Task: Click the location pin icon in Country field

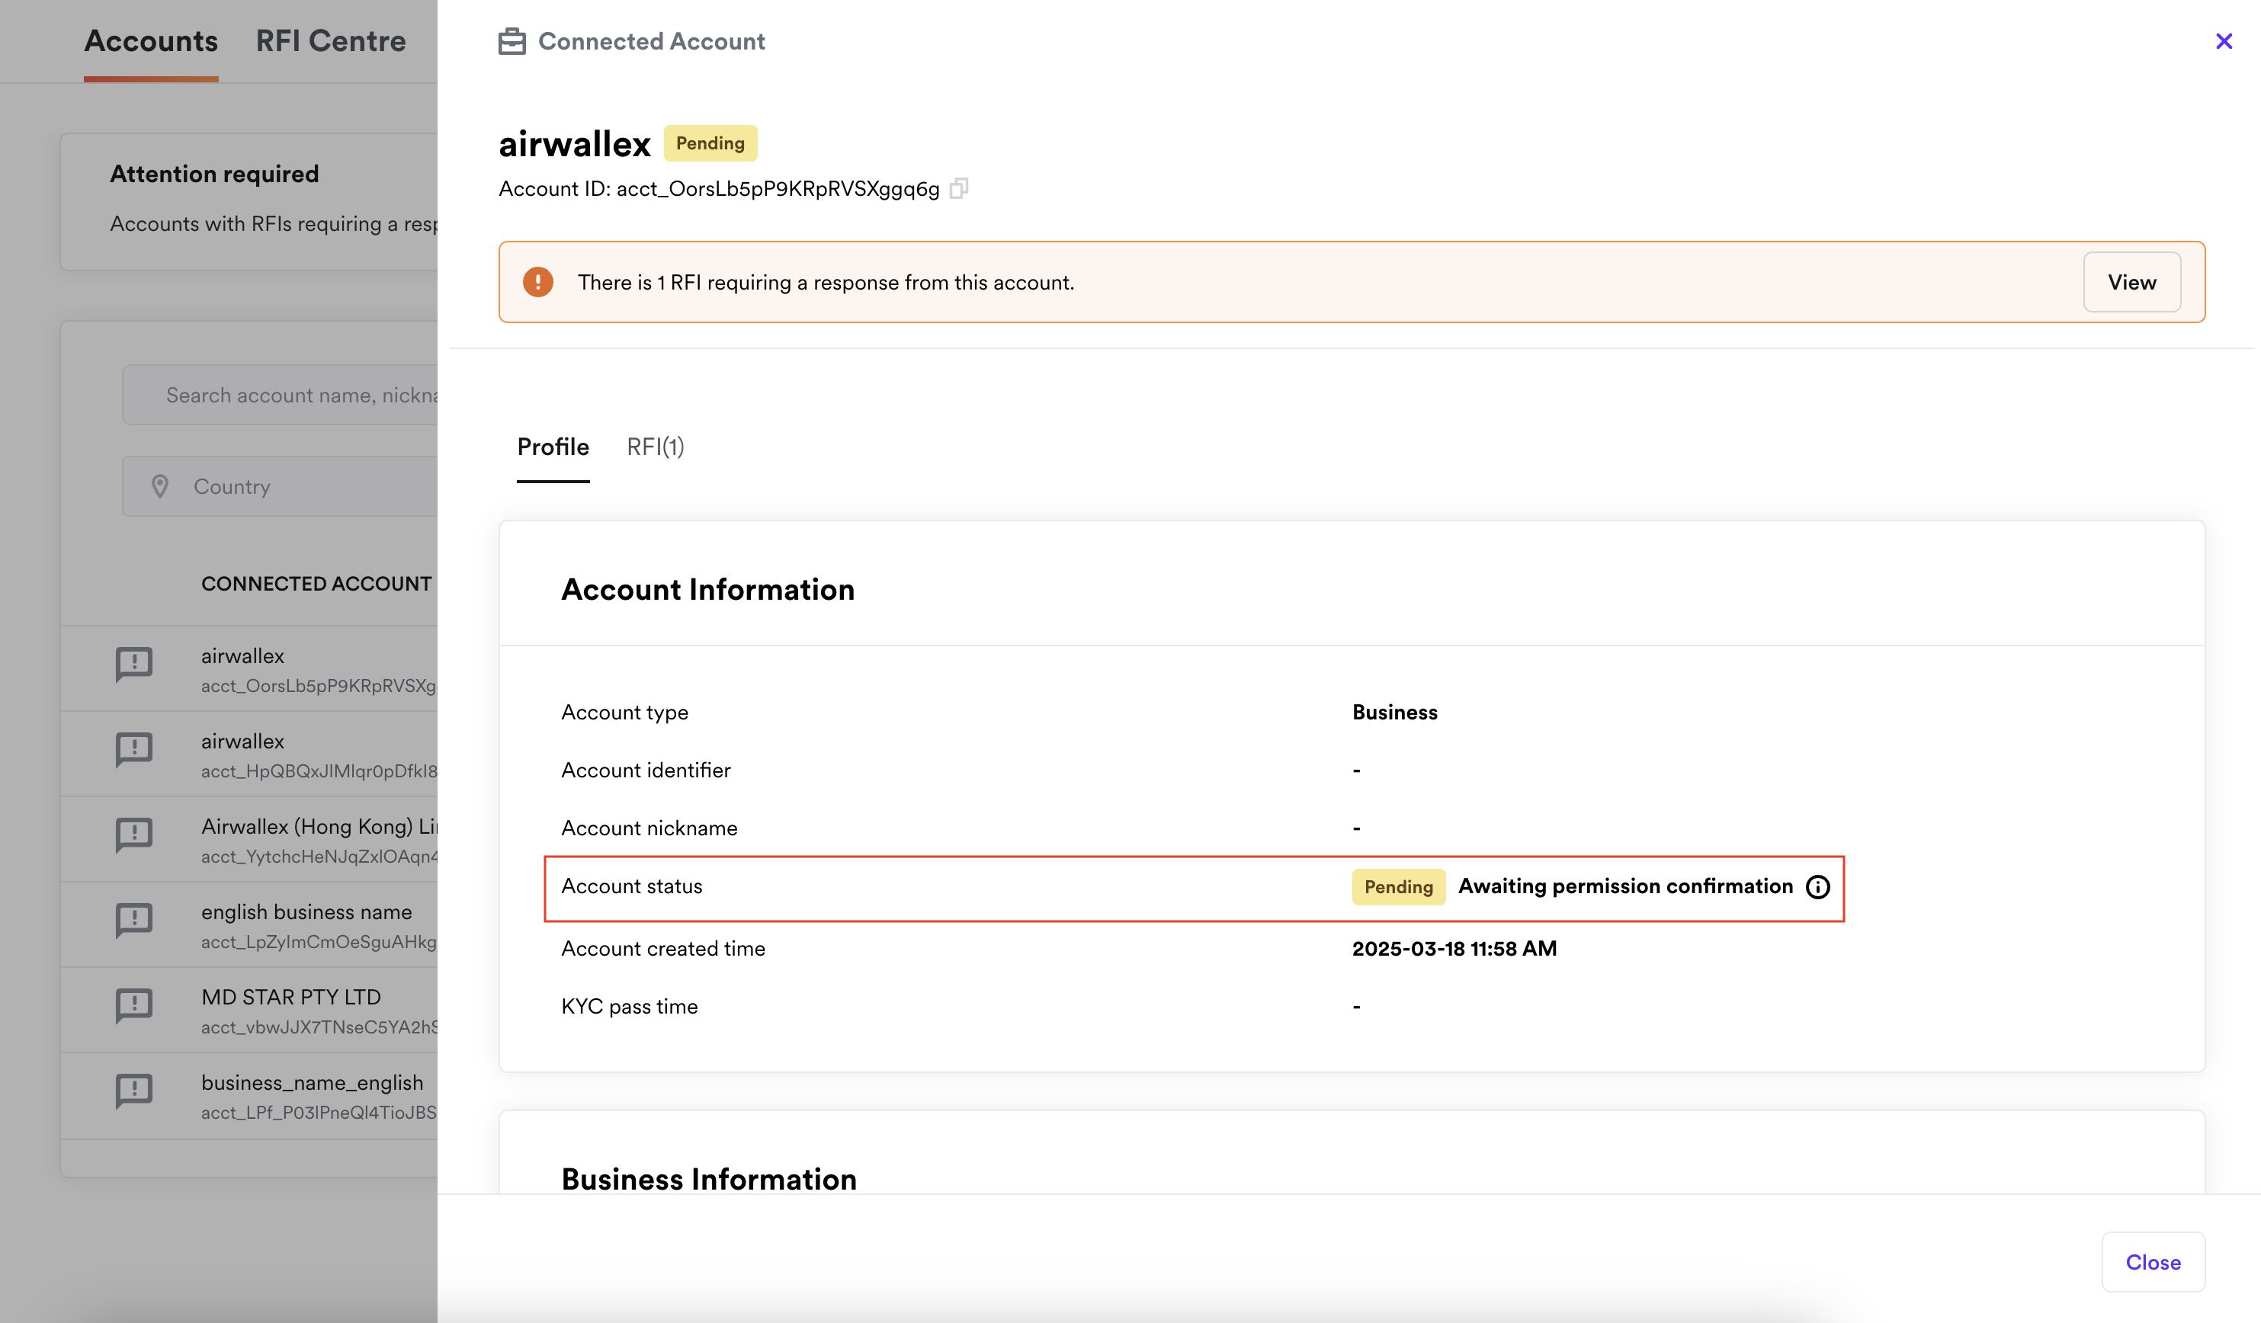Action: 160,486
